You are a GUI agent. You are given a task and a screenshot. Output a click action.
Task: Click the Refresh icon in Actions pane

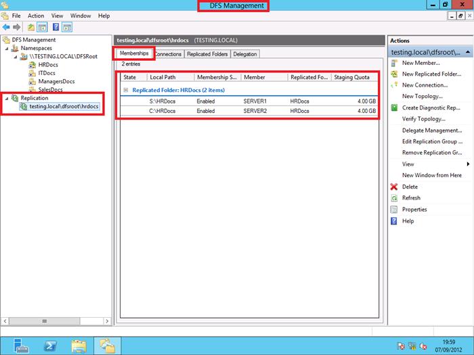point(394,198)
